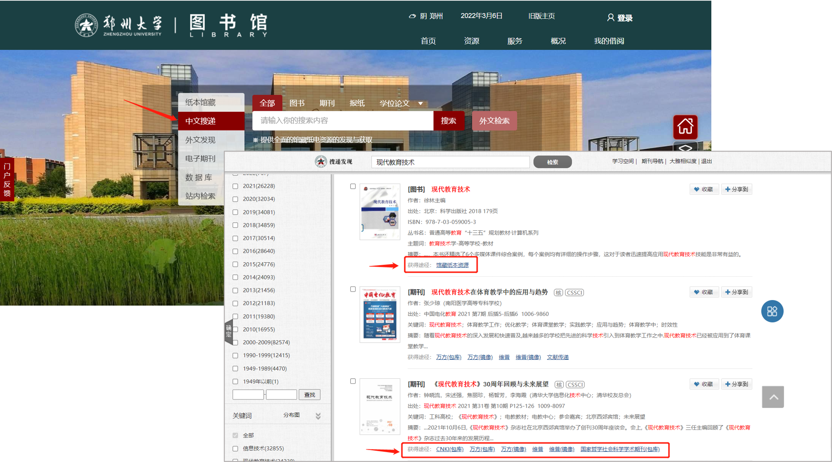Favorite the first book result with 收藏
The image size is (832, 462).
[703, 189]
